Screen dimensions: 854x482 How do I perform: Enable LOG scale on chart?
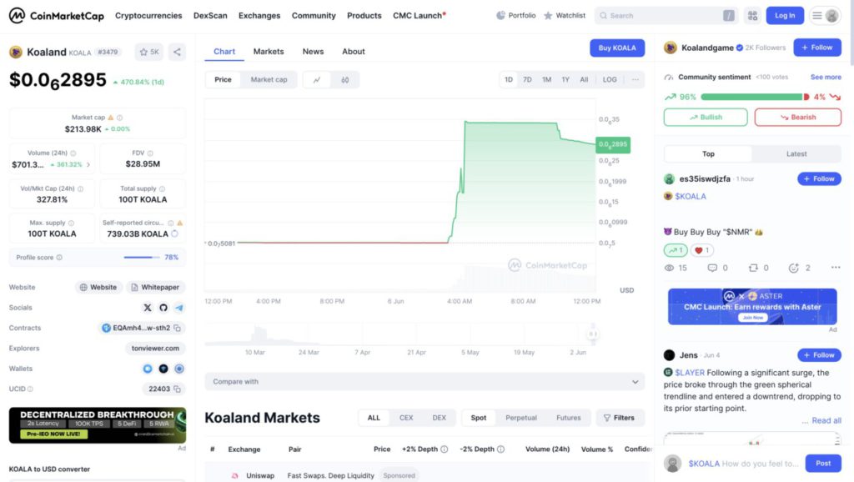point(610,79)
